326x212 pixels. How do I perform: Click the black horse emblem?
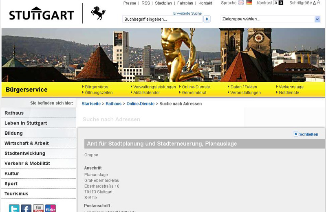pyautogui.click(x=98, y=13)
